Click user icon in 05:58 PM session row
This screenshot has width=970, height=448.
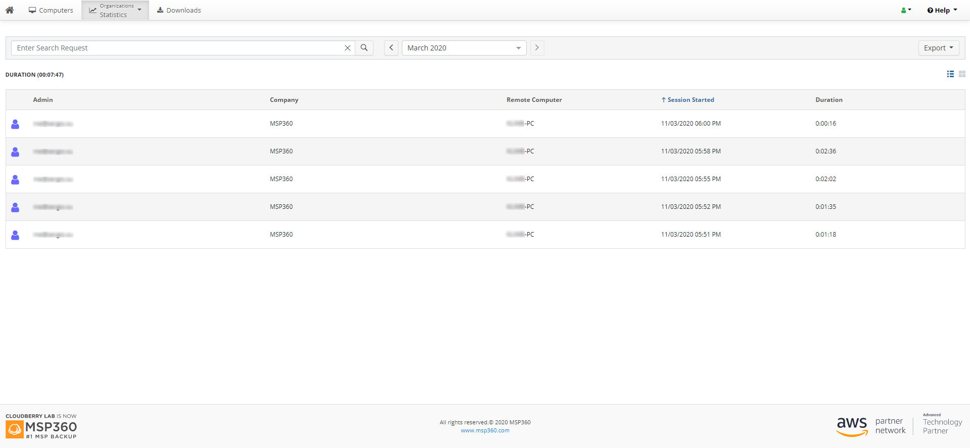(x=15, y=152)
